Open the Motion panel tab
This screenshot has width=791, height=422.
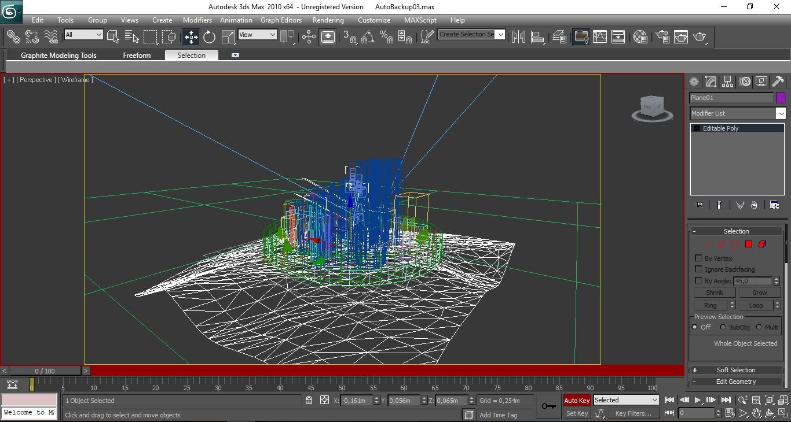[745, 82]
